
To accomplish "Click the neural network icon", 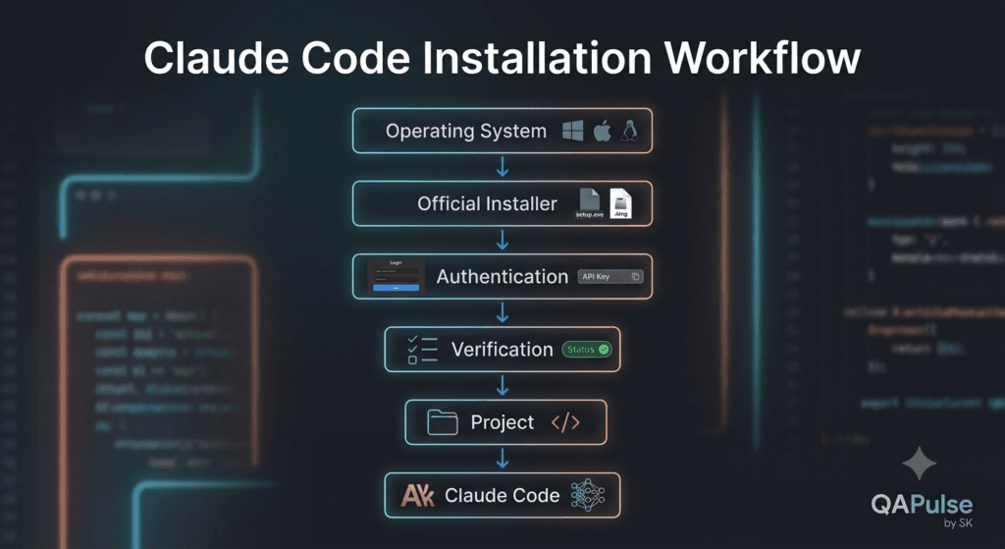I will 588,495.
